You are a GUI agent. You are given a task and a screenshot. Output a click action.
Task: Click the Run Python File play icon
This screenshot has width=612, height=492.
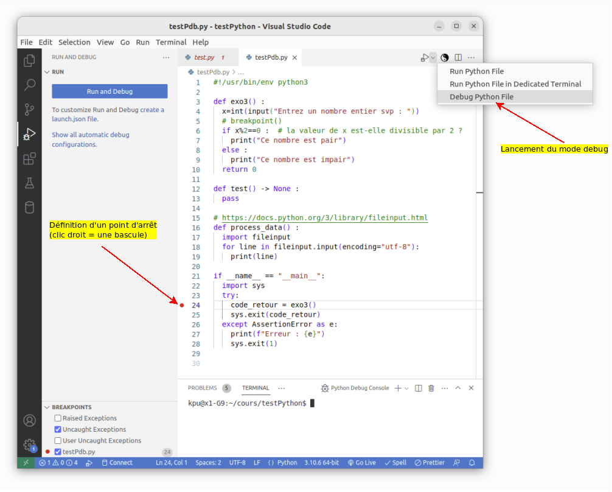pyautogui.click(x=425, y=58)
